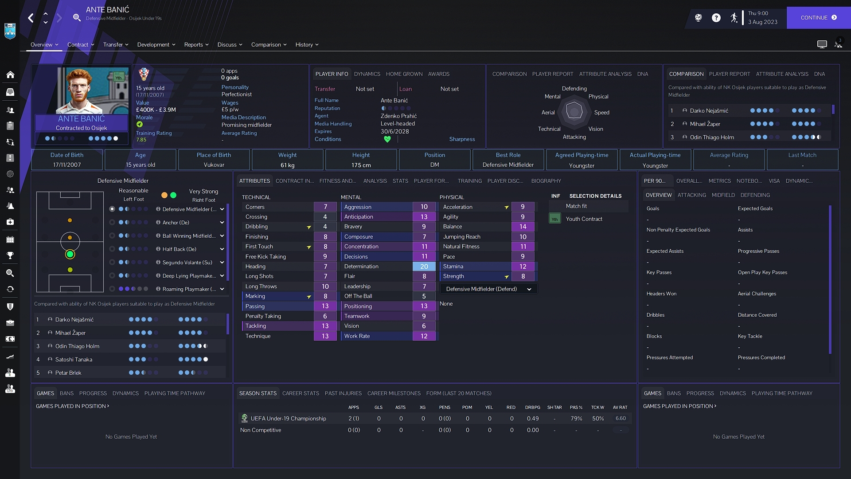The height and width of the screenshot is (479, 851).
Task: Open the Comparison dropdown menu
Action: pyautogui.click(x=269, y=45)
